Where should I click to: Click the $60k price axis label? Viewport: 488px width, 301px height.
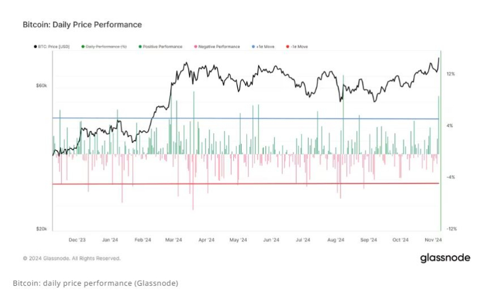(x=41, y=85)
